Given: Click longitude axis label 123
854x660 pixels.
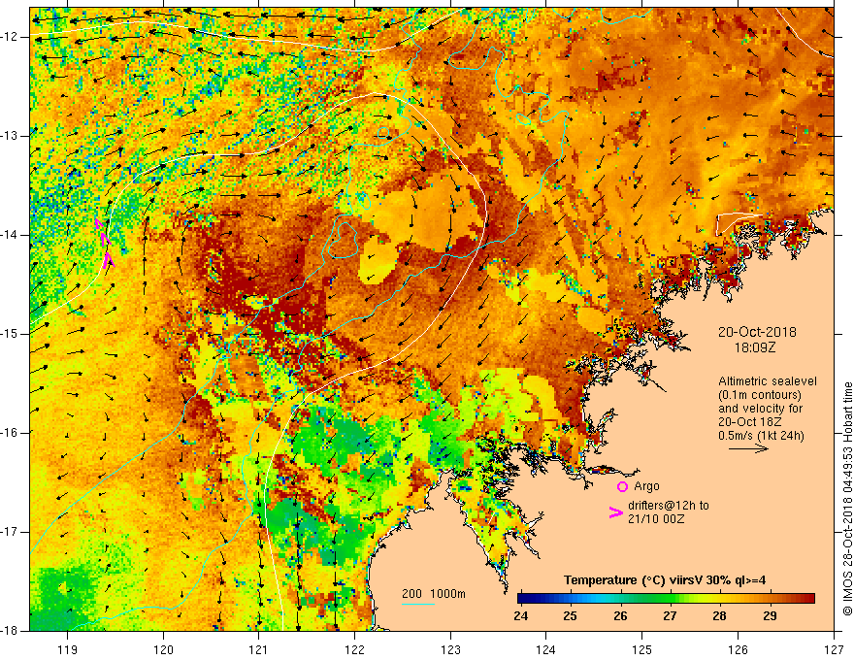Looking at the screenshot, I should tap(450, 649).
